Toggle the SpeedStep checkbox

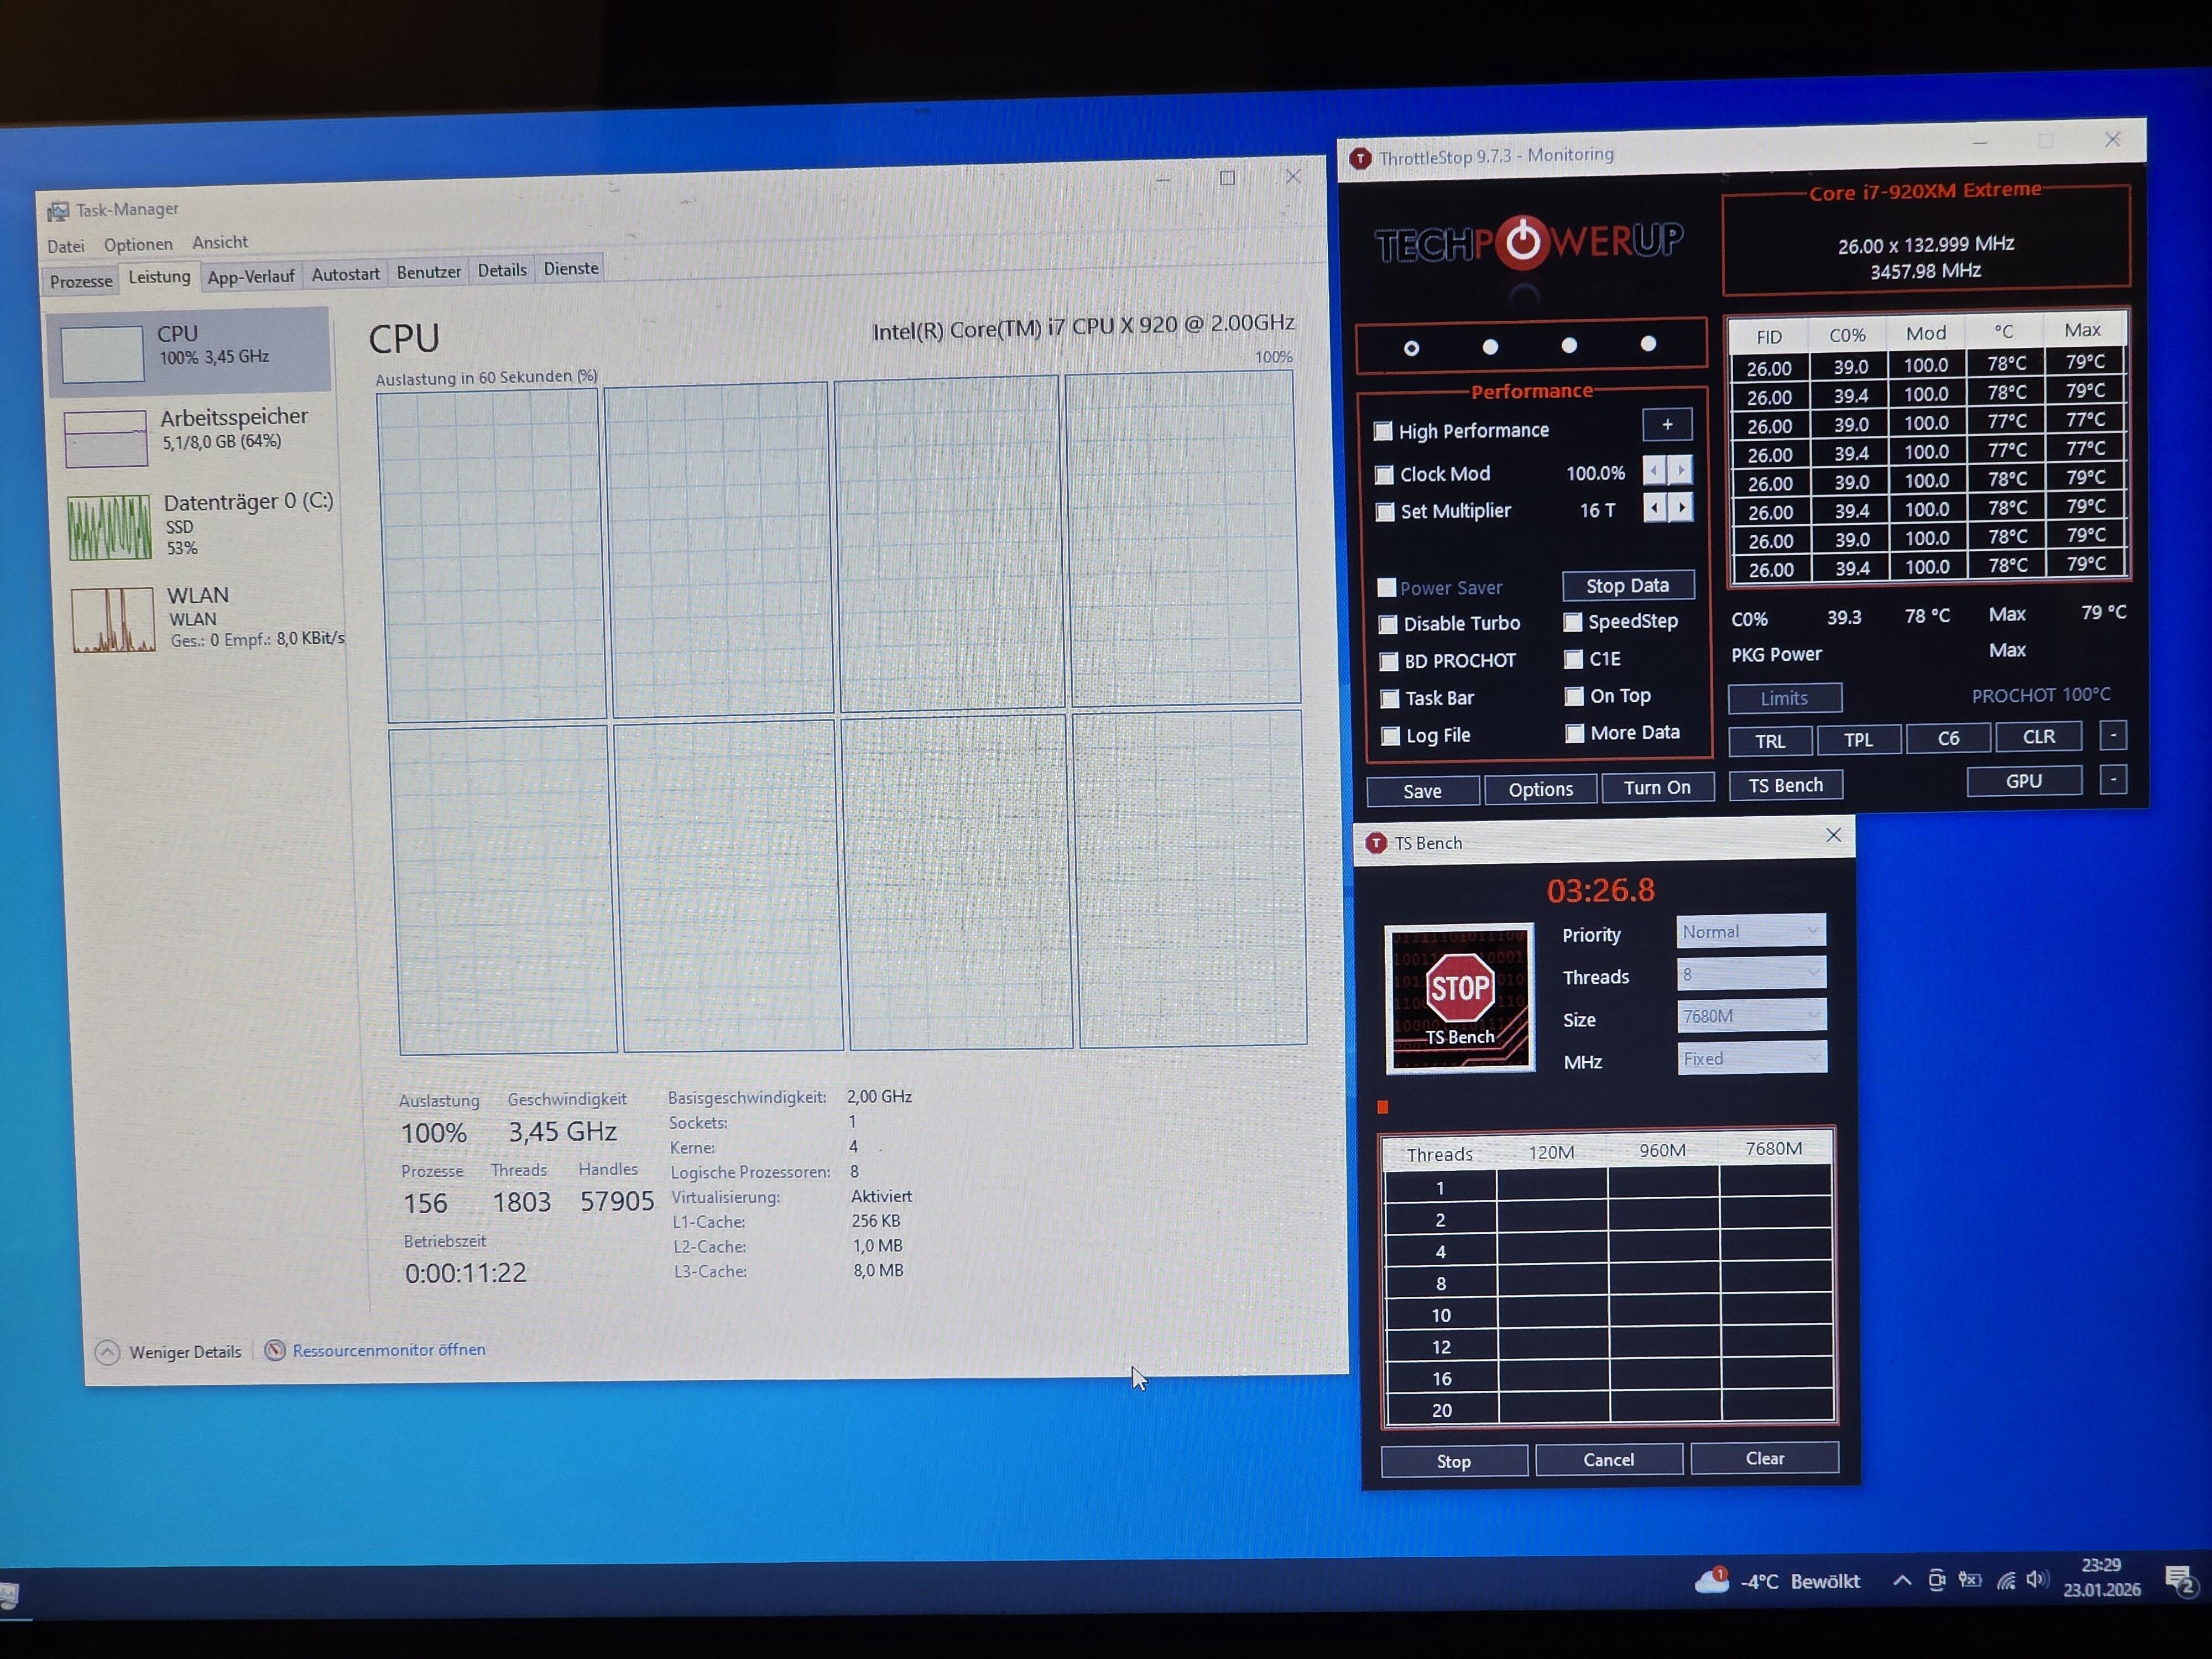point(1573,622)
